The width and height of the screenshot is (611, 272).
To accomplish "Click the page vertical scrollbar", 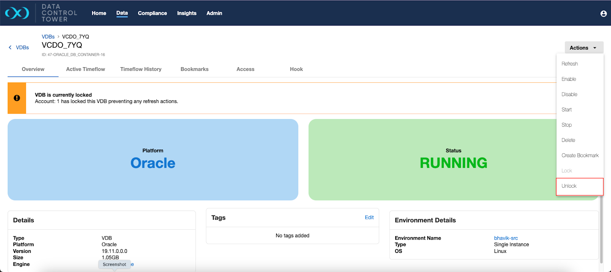I will coord(601,229).
